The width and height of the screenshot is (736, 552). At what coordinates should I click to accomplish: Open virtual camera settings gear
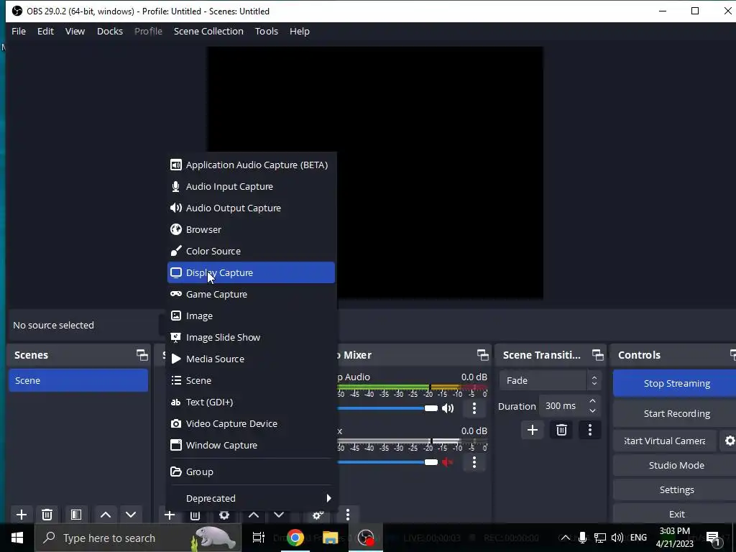[730, 441]
